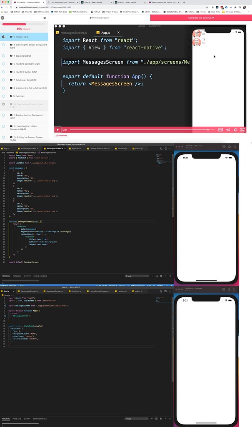This screenshot has height=427, width=252.
Task: Add new terminal in lower VS Code panel
Action: 152,419
